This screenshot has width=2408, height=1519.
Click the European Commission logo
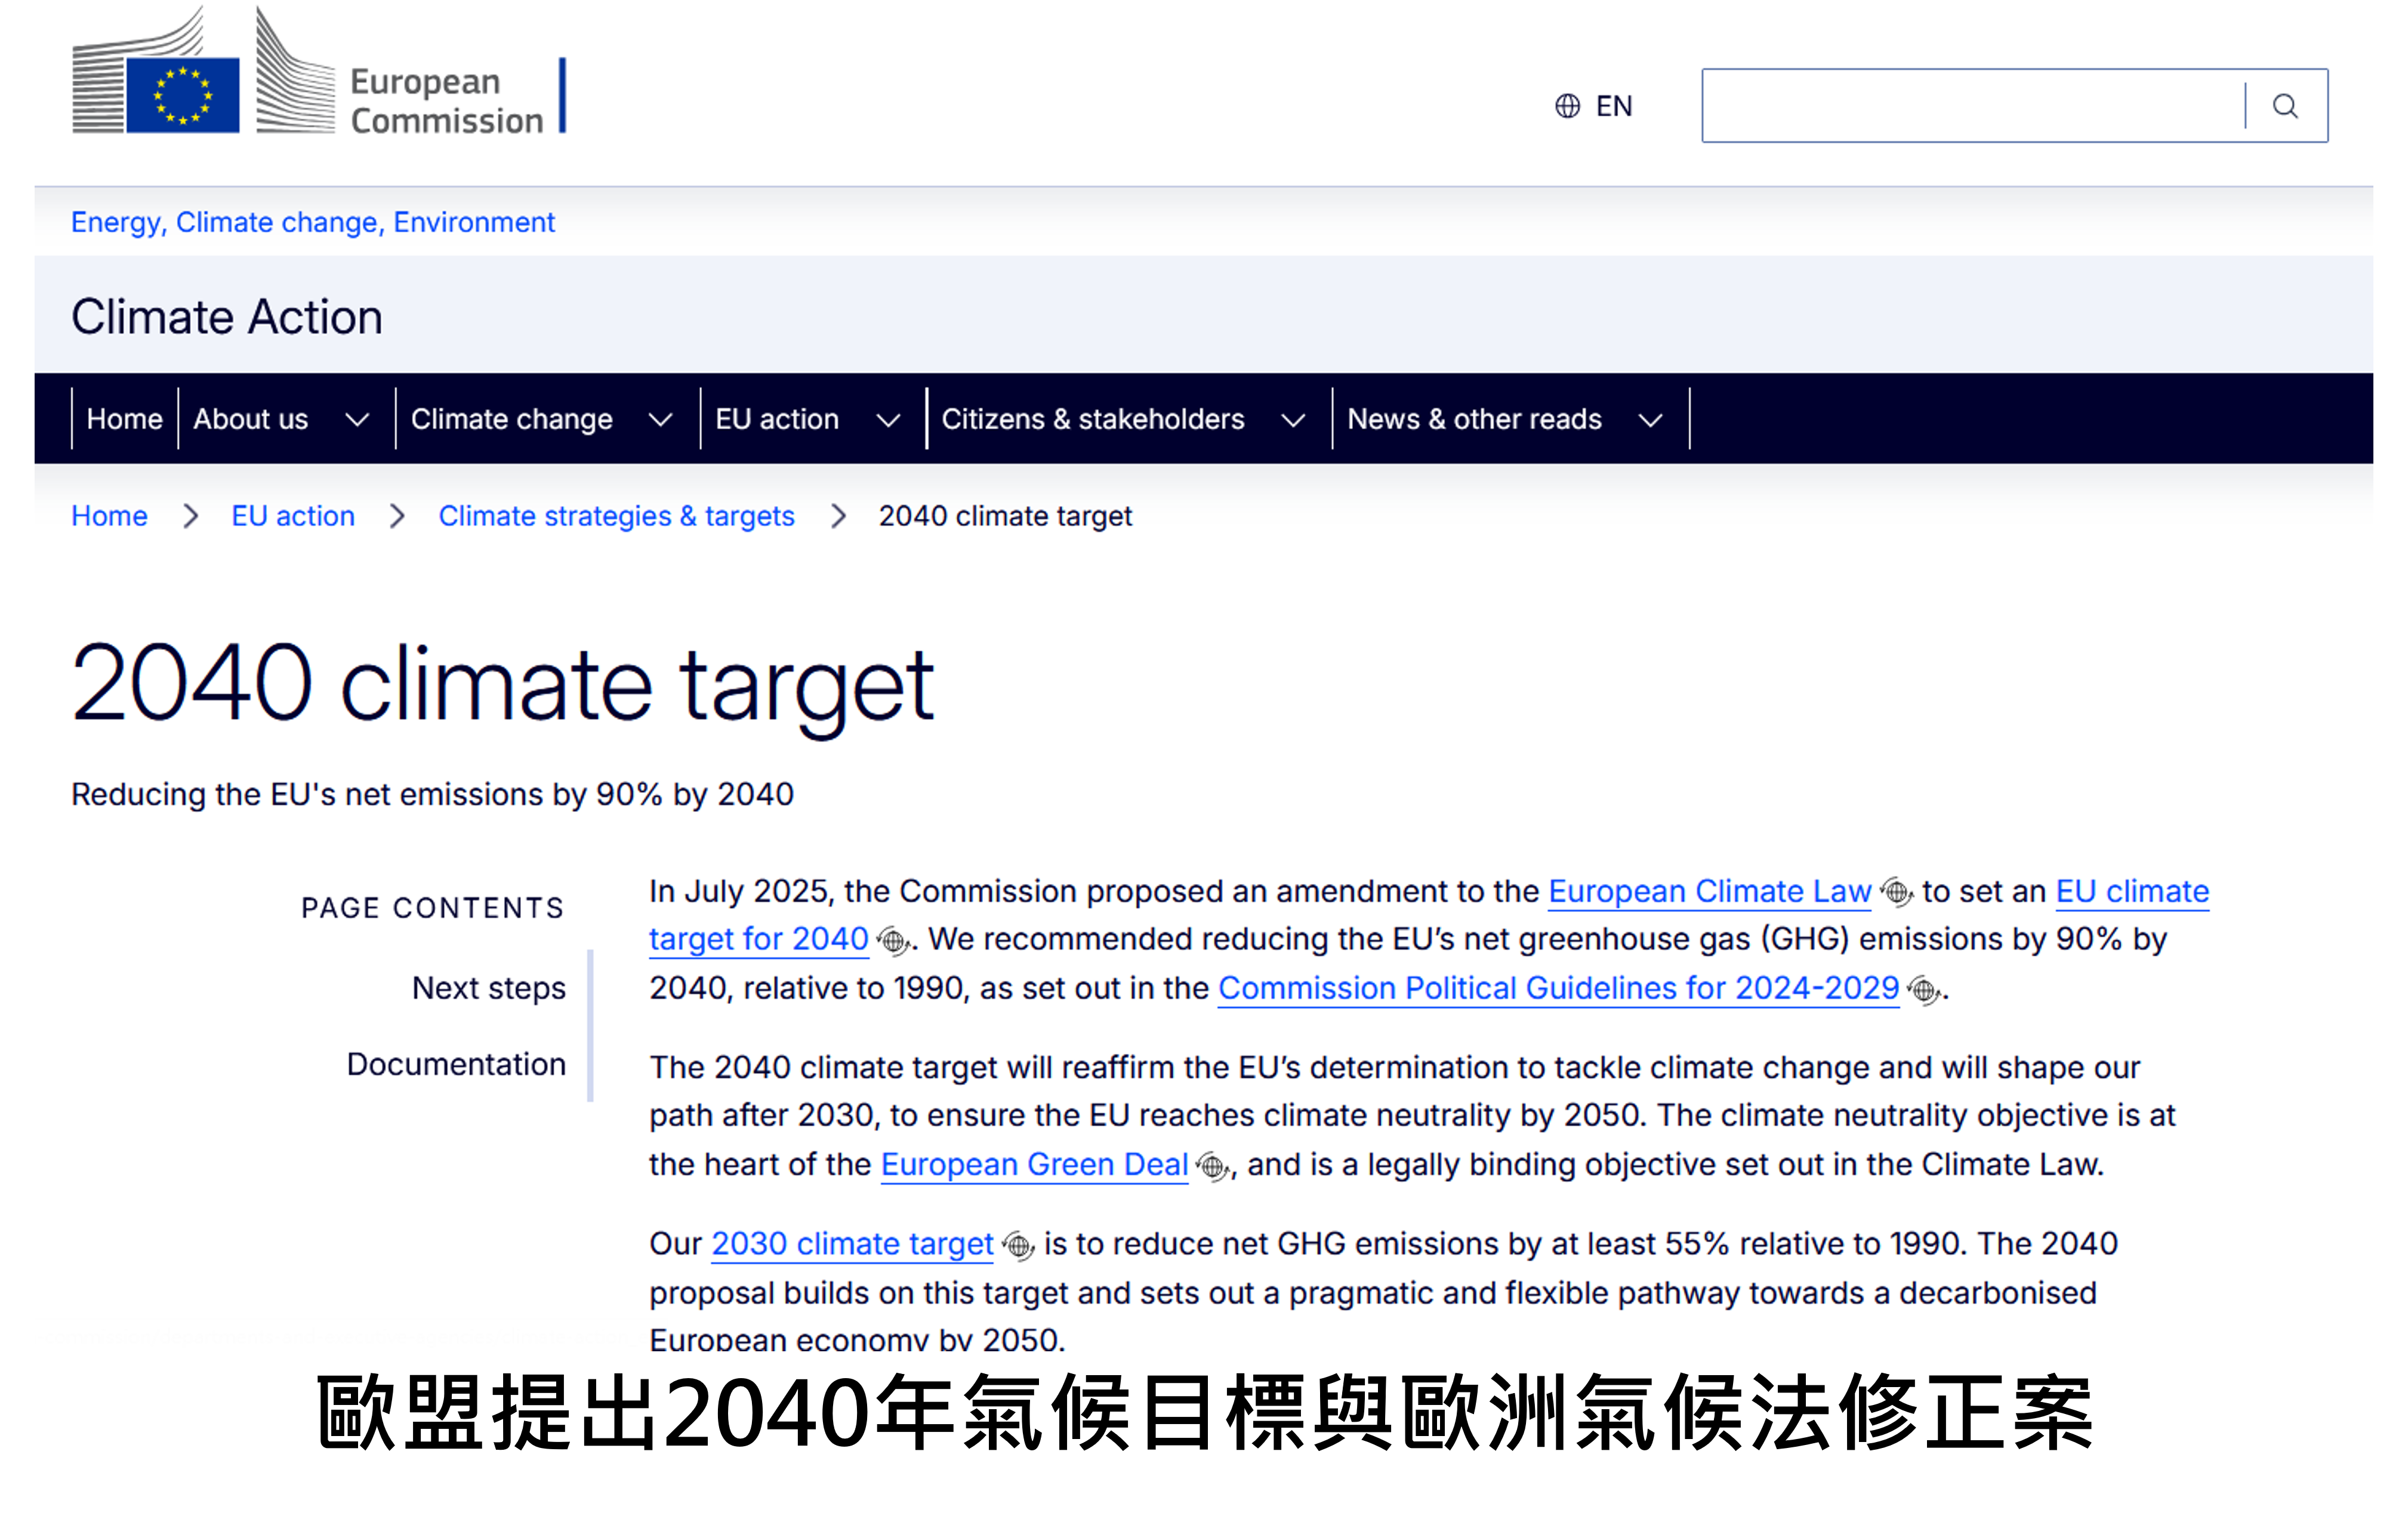(318, 70)
